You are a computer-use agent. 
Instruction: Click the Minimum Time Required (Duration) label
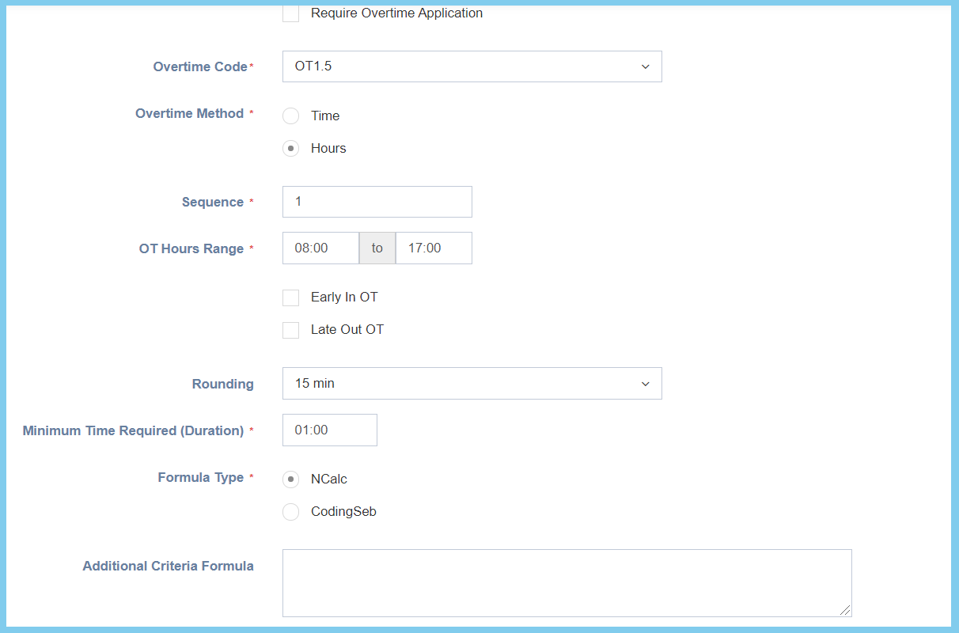(x=133, y=431)
